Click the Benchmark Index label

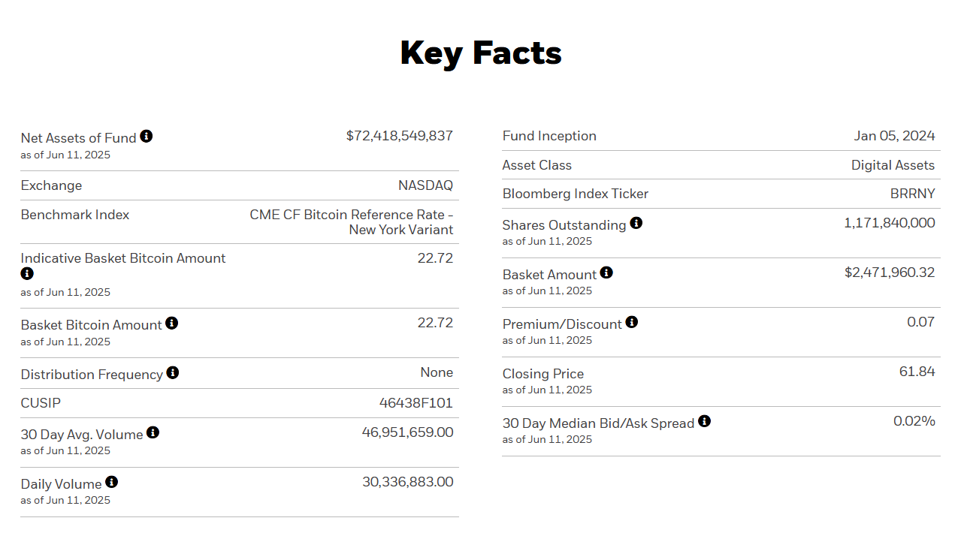pyautogui.click(x=75, y=215)
